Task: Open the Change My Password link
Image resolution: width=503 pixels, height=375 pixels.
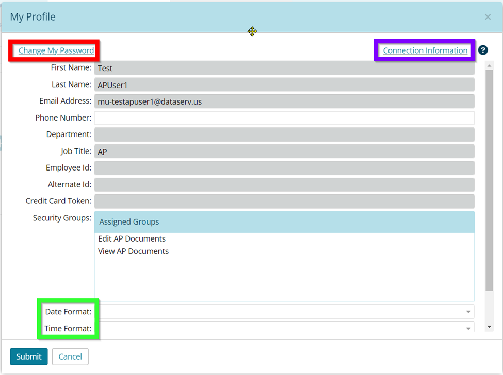Action: [x=56, y=50]
